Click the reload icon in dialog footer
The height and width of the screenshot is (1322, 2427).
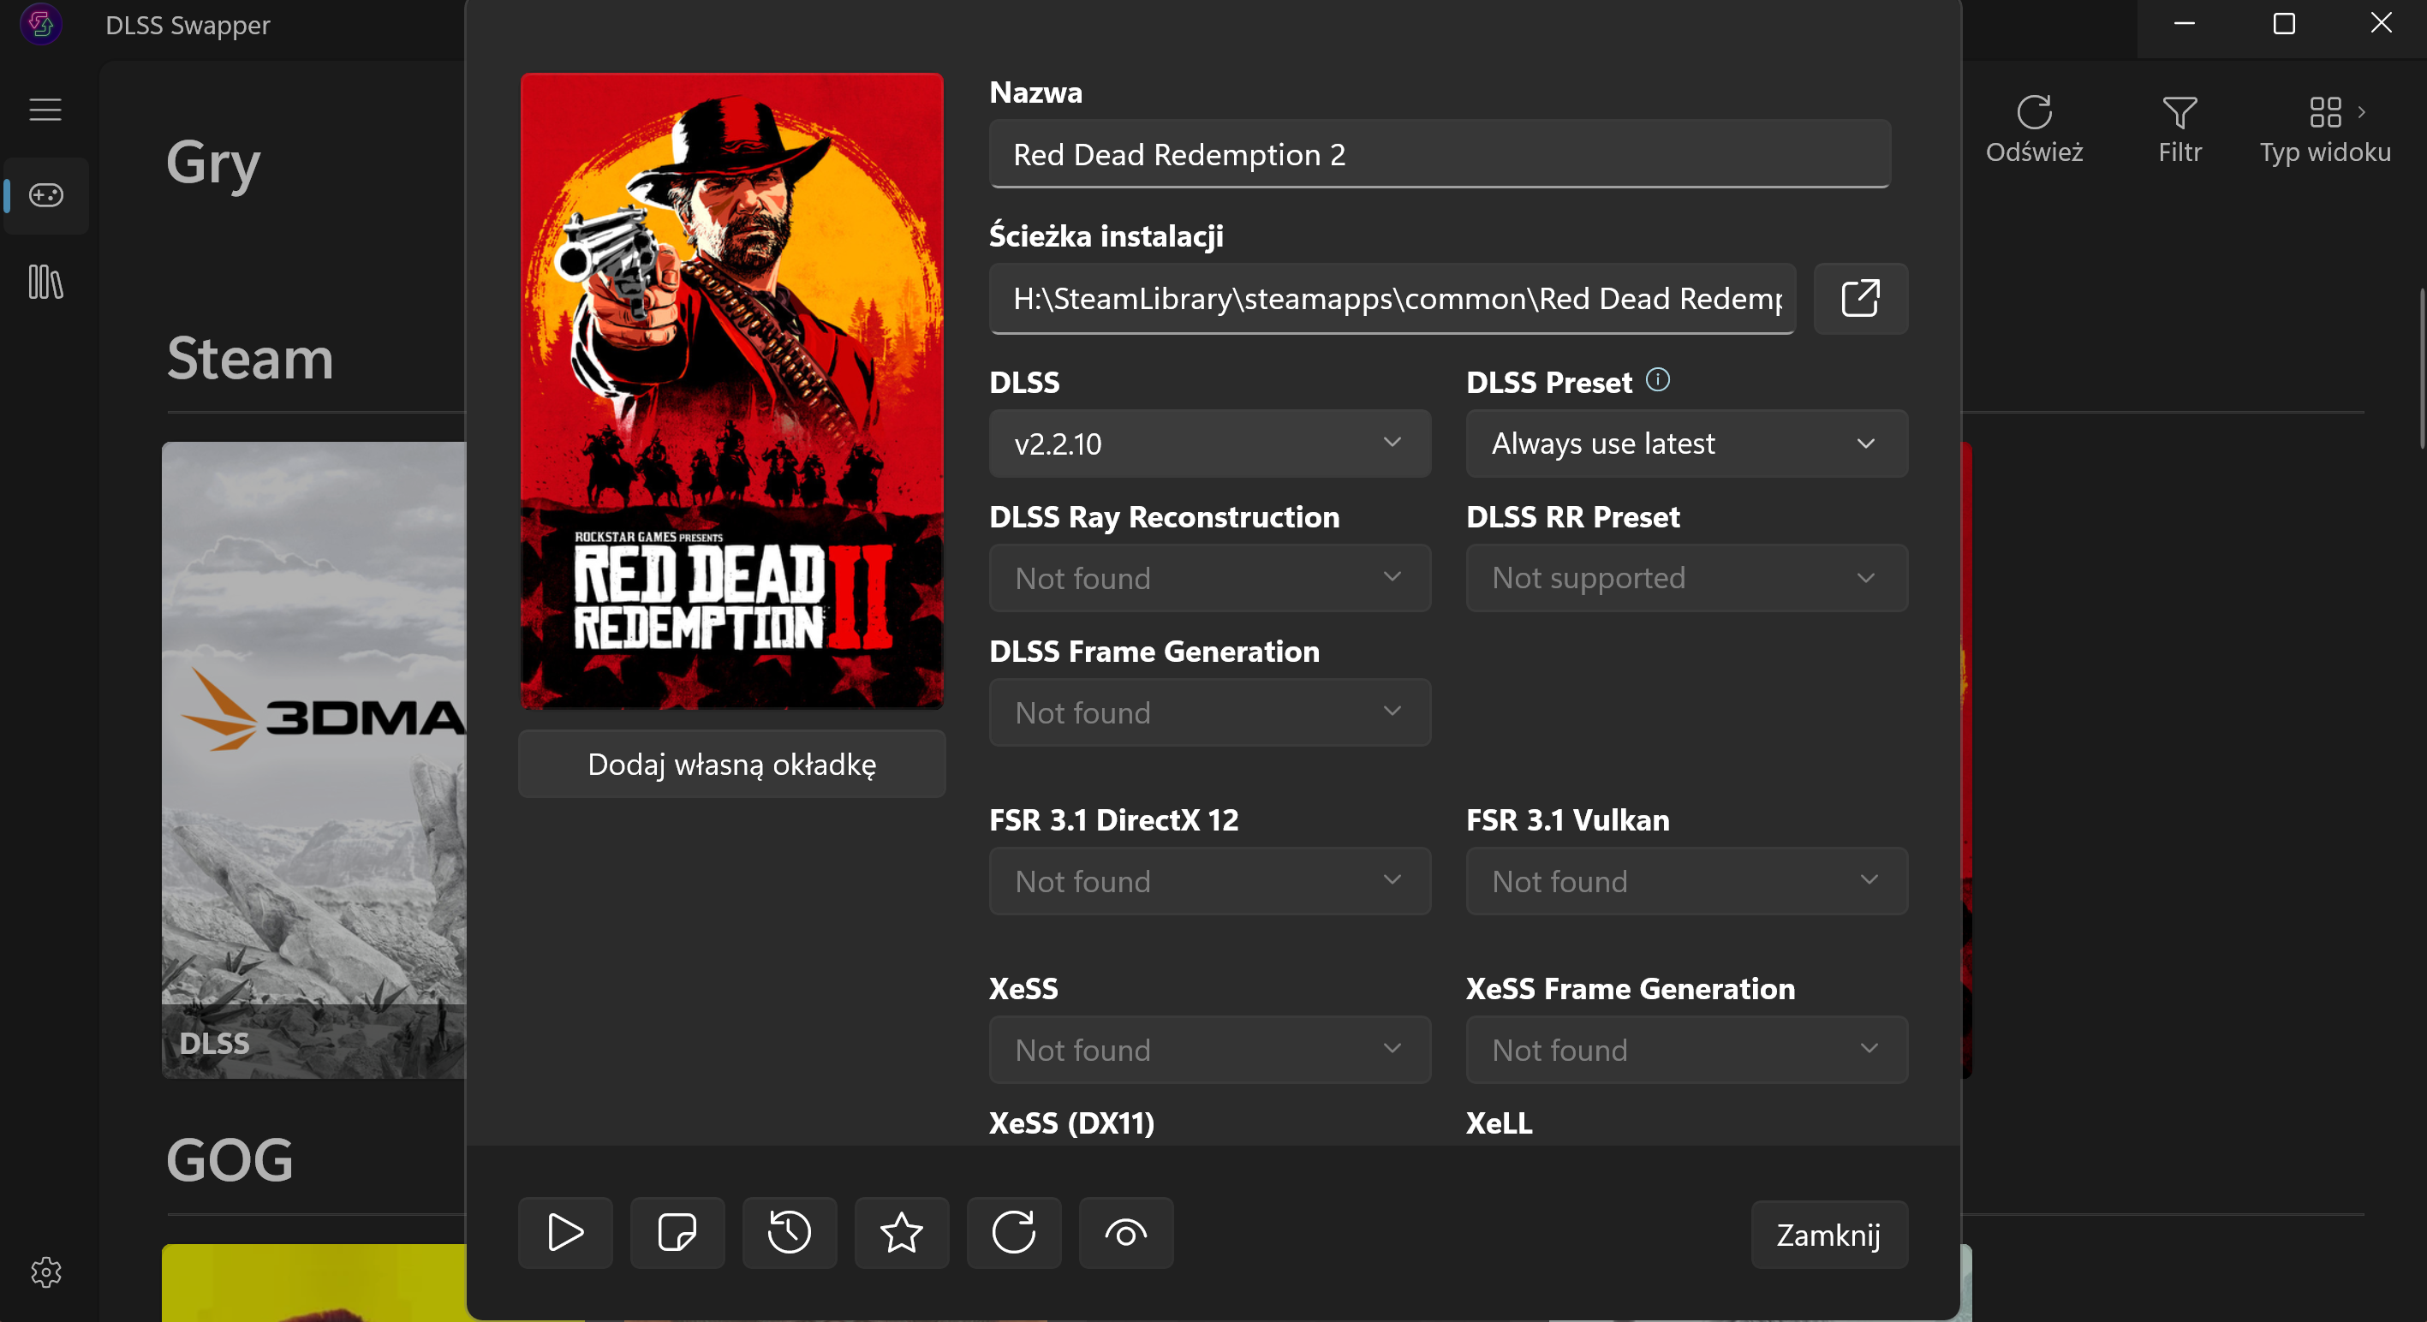click(x=1013, y=1232)
